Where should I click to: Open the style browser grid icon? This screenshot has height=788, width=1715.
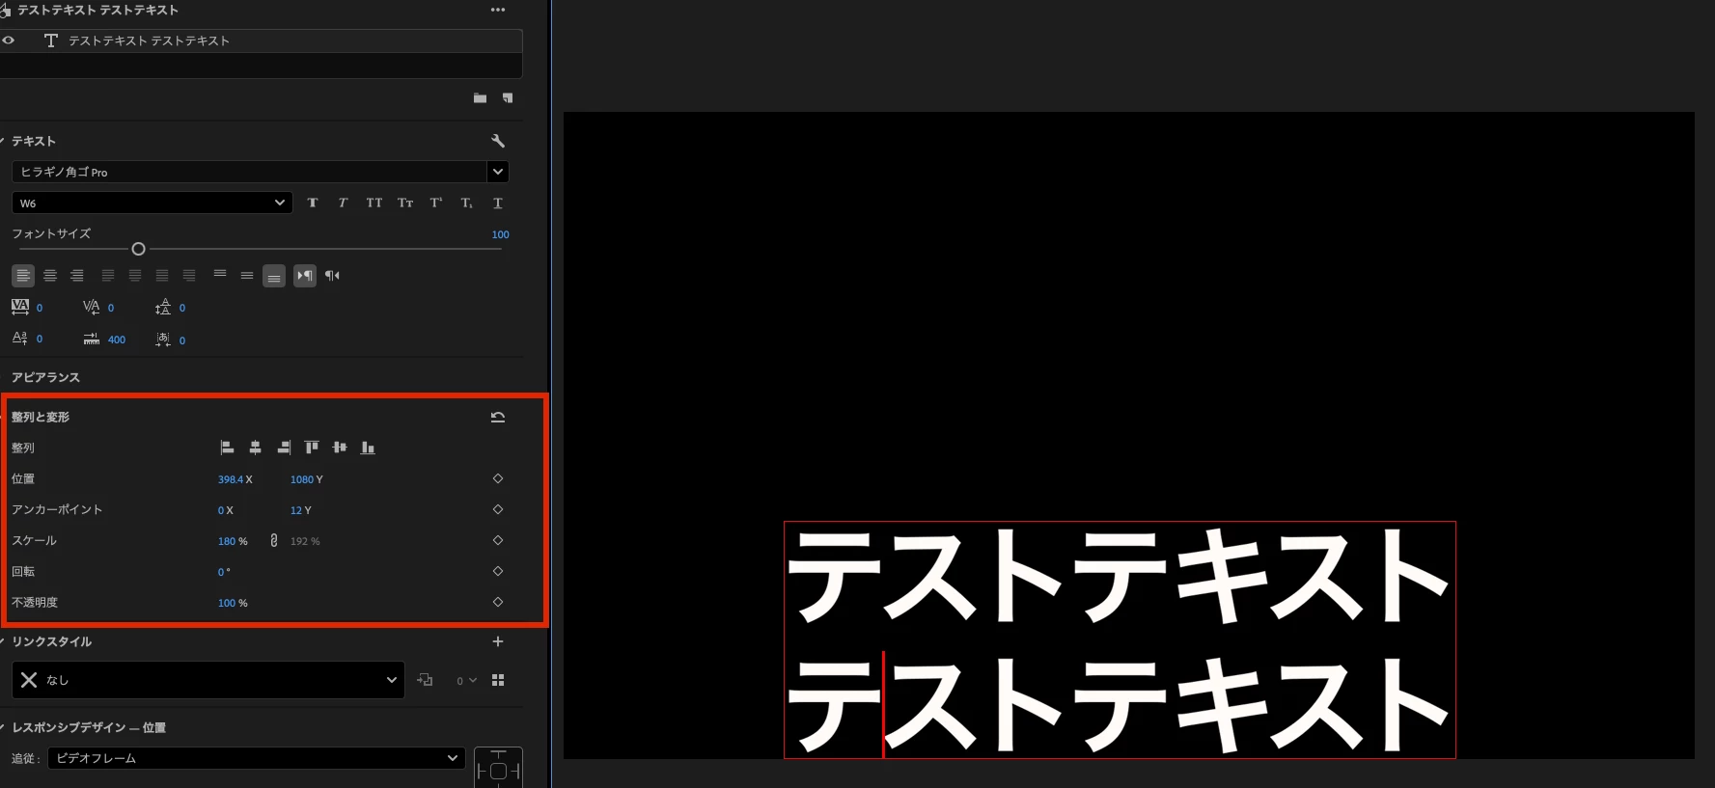tap(498, 680)
